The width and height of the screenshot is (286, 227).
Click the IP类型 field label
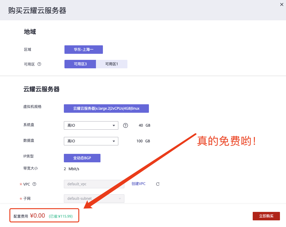tap(28, 156)
